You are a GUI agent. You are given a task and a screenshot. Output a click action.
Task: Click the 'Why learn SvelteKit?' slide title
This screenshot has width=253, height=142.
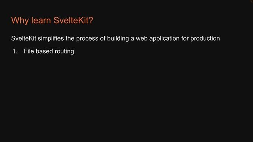52,21
